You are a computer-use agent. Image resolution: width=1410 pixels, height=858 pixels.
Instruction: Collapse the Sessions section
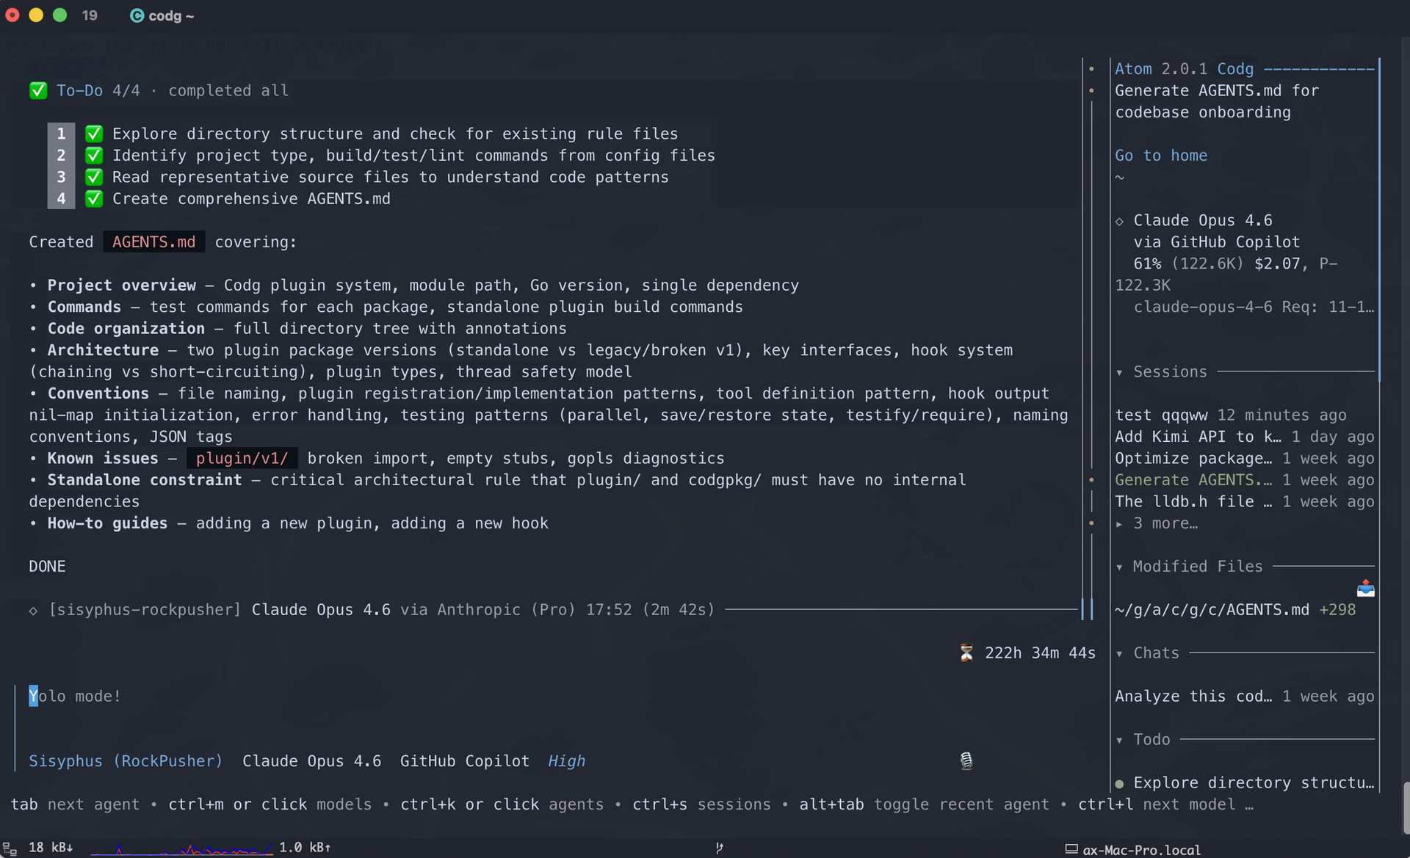point(1119,373)
